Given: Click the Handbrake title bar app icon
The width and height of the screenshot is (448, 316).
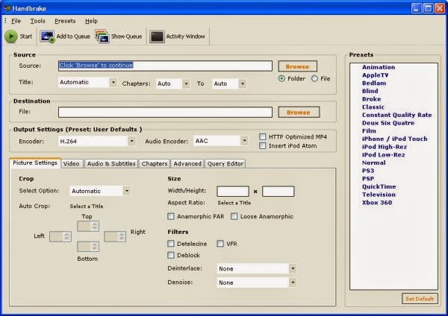Looking at the screenshot, I should tap(7, 8).
